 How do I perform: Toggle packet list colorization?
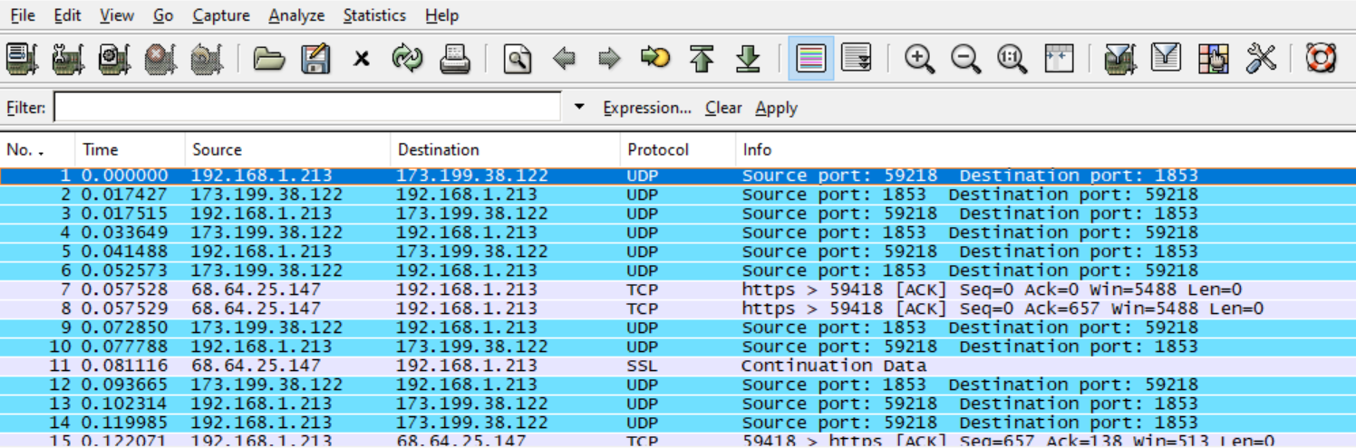[810, 60]
